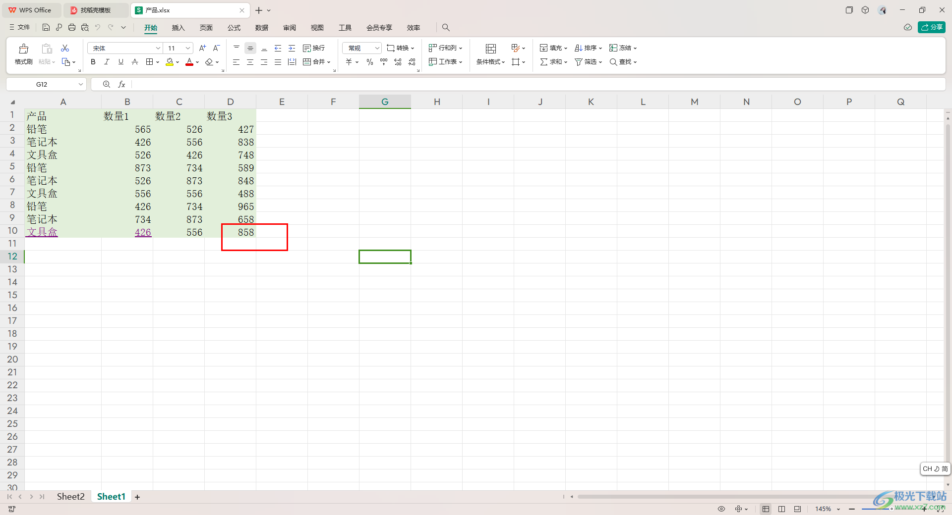Click the formula bar input field
Screen dimensions: 952x515
click(538, 85)
